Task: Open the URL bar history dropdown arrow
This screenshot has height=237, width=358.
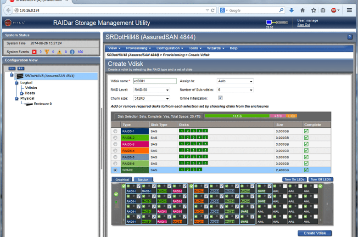Action: [x=207, y=10]
